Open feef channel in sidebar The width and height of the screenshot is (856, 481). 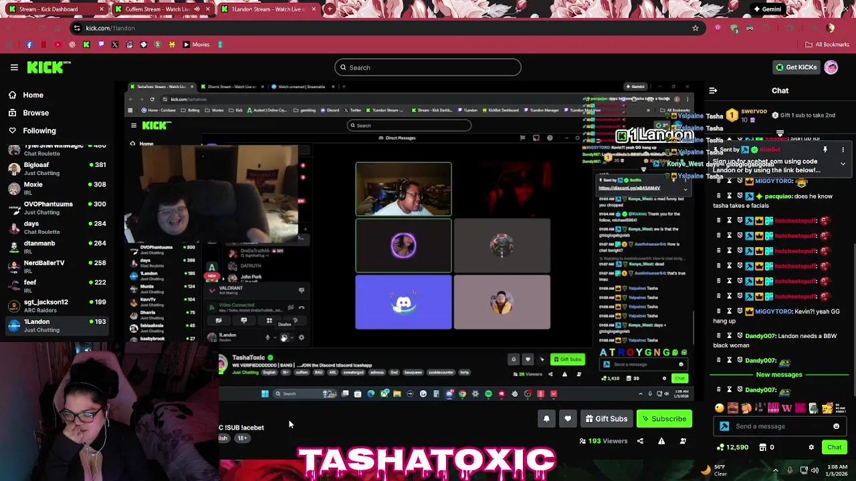[57, 286]
